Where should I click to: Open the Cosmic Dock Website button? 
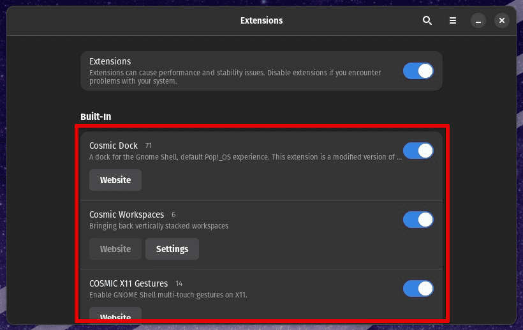[x=115, y=180]
